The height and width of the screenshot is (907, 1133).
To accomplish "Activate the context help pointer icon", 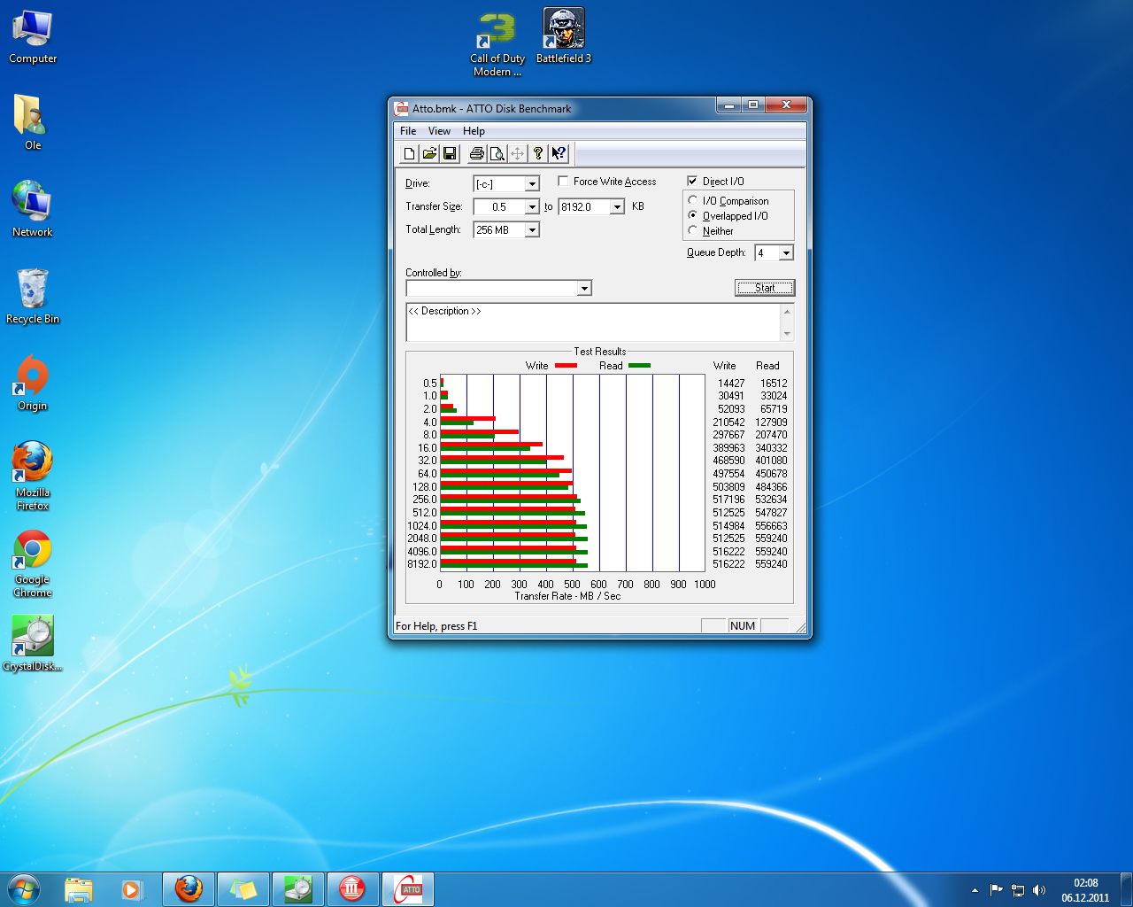I will pos(559,154).
